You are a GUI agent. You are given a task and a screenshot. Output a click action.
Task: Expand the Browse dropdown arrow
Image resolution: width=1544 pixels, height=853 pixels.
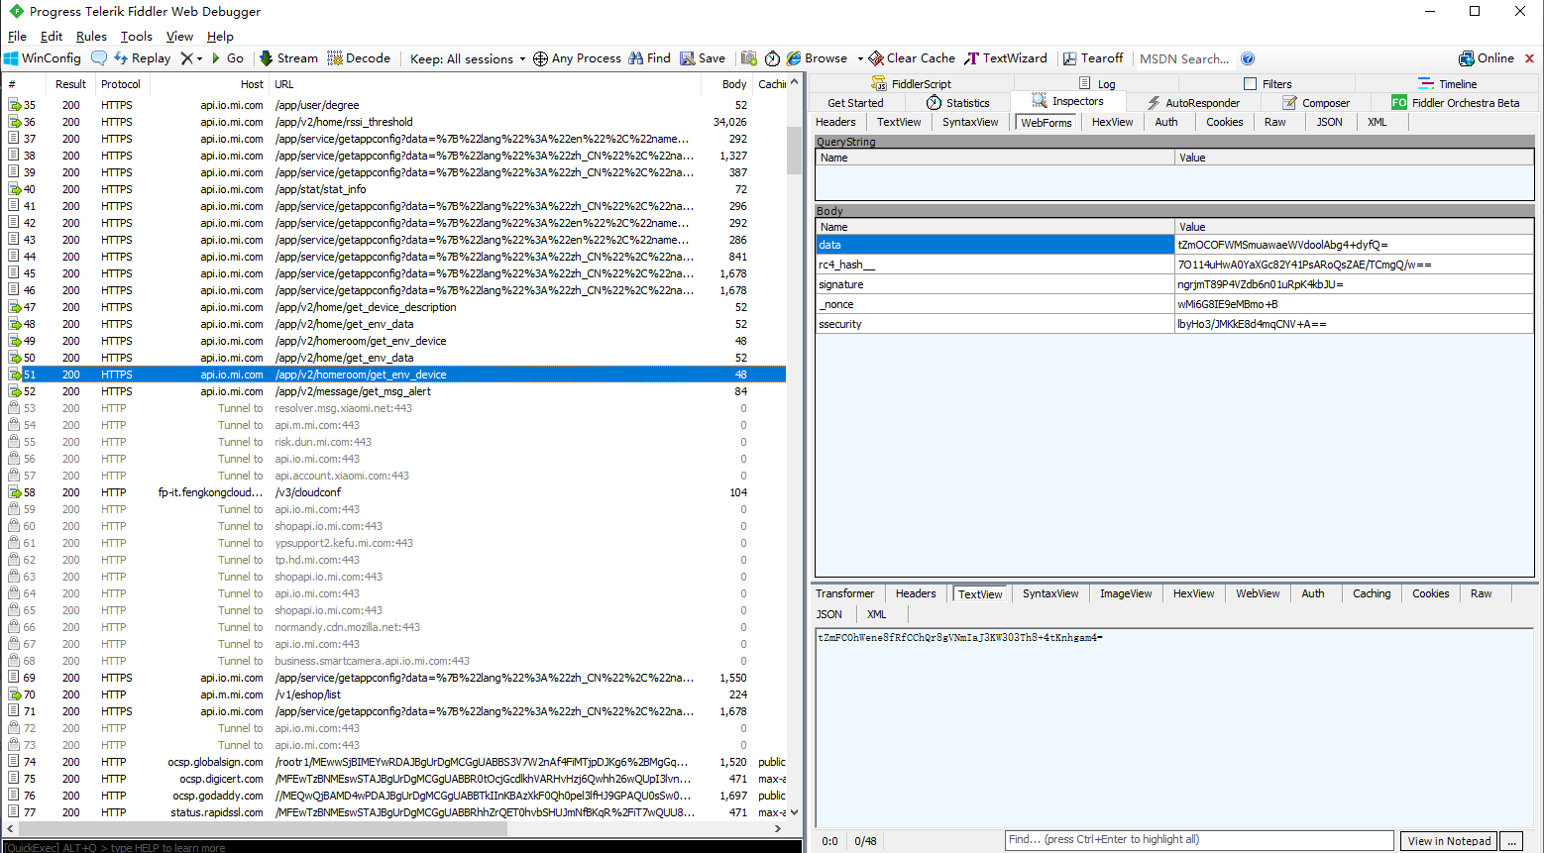pos(860,58)
